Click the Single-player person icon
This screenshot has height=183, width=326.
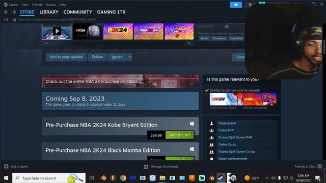pos(211,124)
